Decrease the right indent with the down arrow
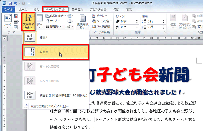The height and width of the screenshot is (131, 203). point(137,28)
